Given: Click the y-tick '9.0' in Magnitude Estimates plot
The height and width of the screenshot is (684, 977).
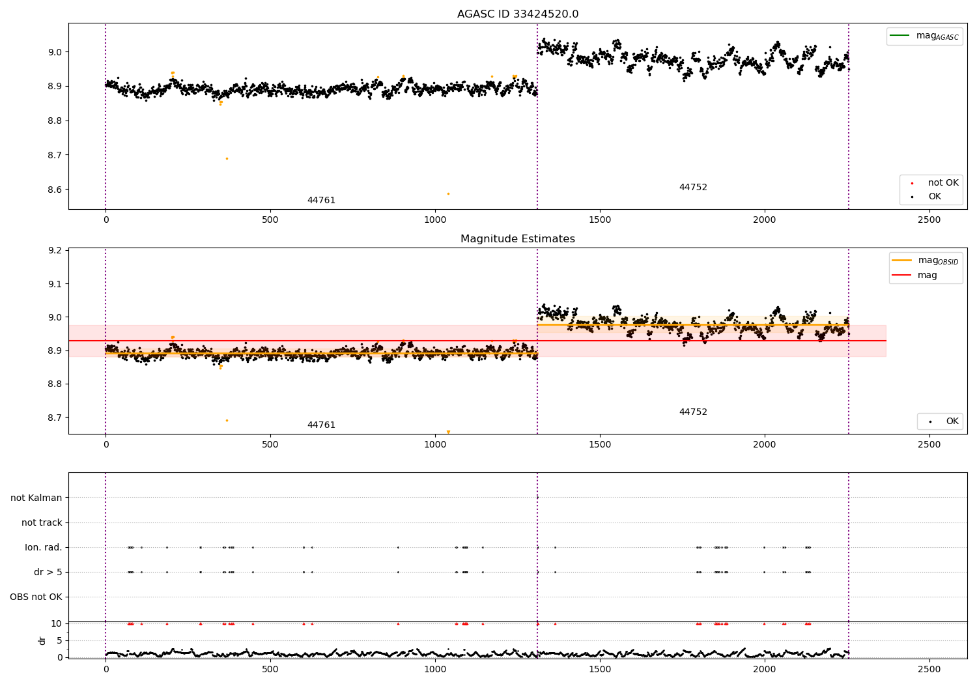Looking at the screenshot, I should [x=56, y=317].
